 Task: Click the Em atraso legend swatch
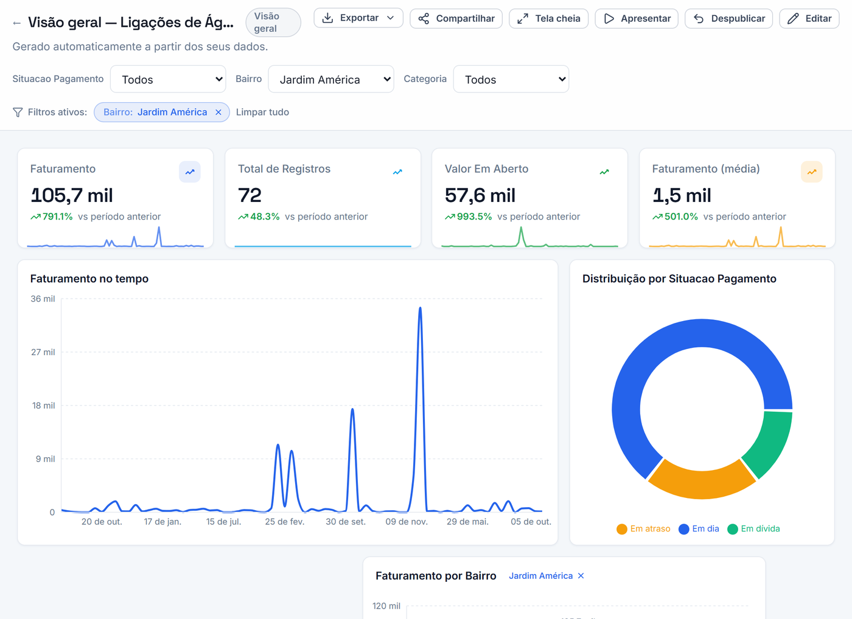click(622, 529)
